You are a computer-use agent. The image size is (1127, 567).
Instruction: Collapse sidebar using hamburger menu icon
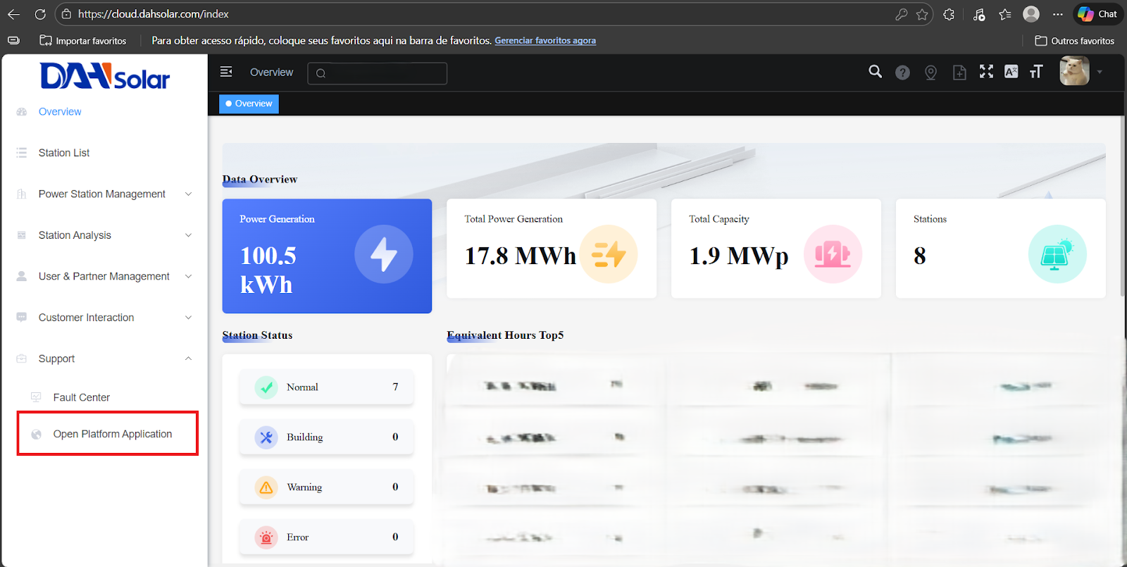(x=226, y=72)
